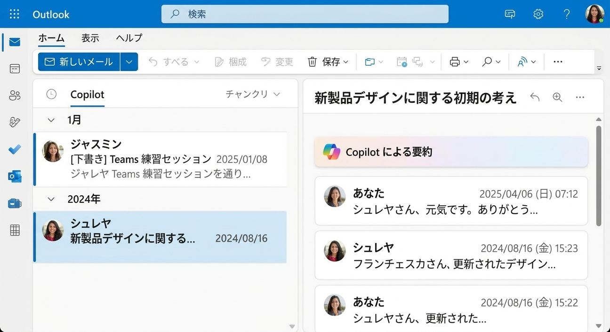Open To Do checkmark in sidebar
Screen dimensions: 610x332
15,149
